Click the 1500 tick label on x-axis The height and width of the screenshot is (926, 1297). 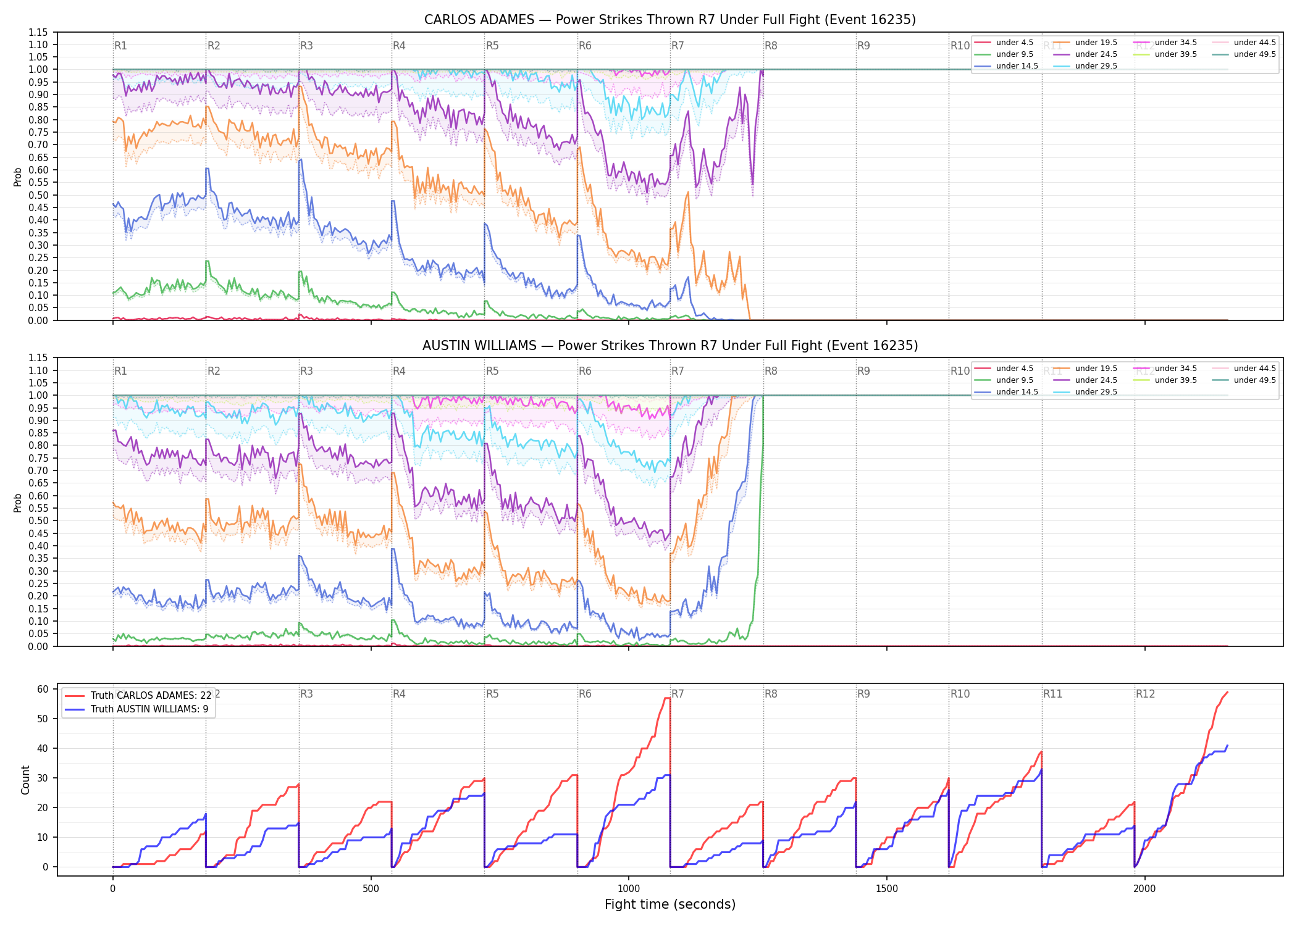pos(887,889)
